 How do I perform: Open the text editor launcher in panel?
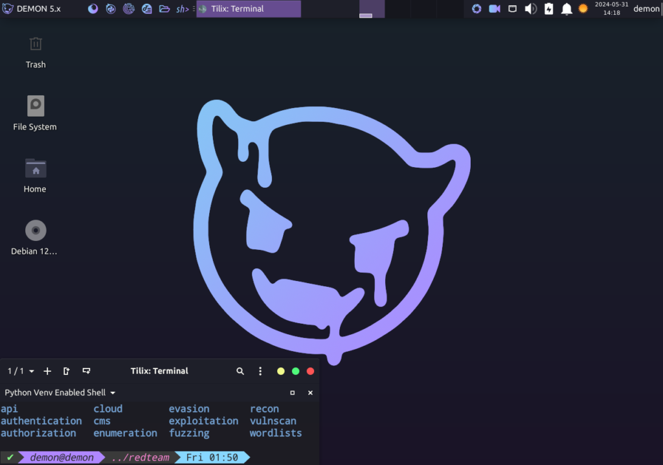(147, 8)
